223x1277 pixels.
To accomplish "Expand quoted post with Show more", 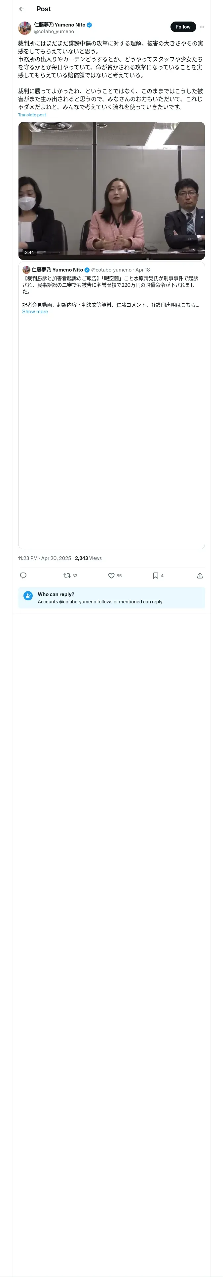I will pos(35,312).
